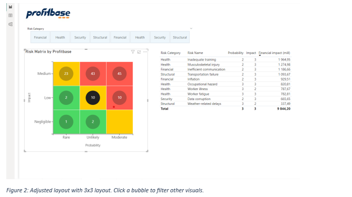
Task: Click the filter funnel icon on Risk Matrix visual
Action: pos(133,52)
